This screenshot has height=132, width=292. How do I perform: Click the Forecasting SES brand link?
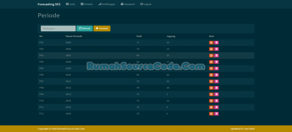(49, 4)
